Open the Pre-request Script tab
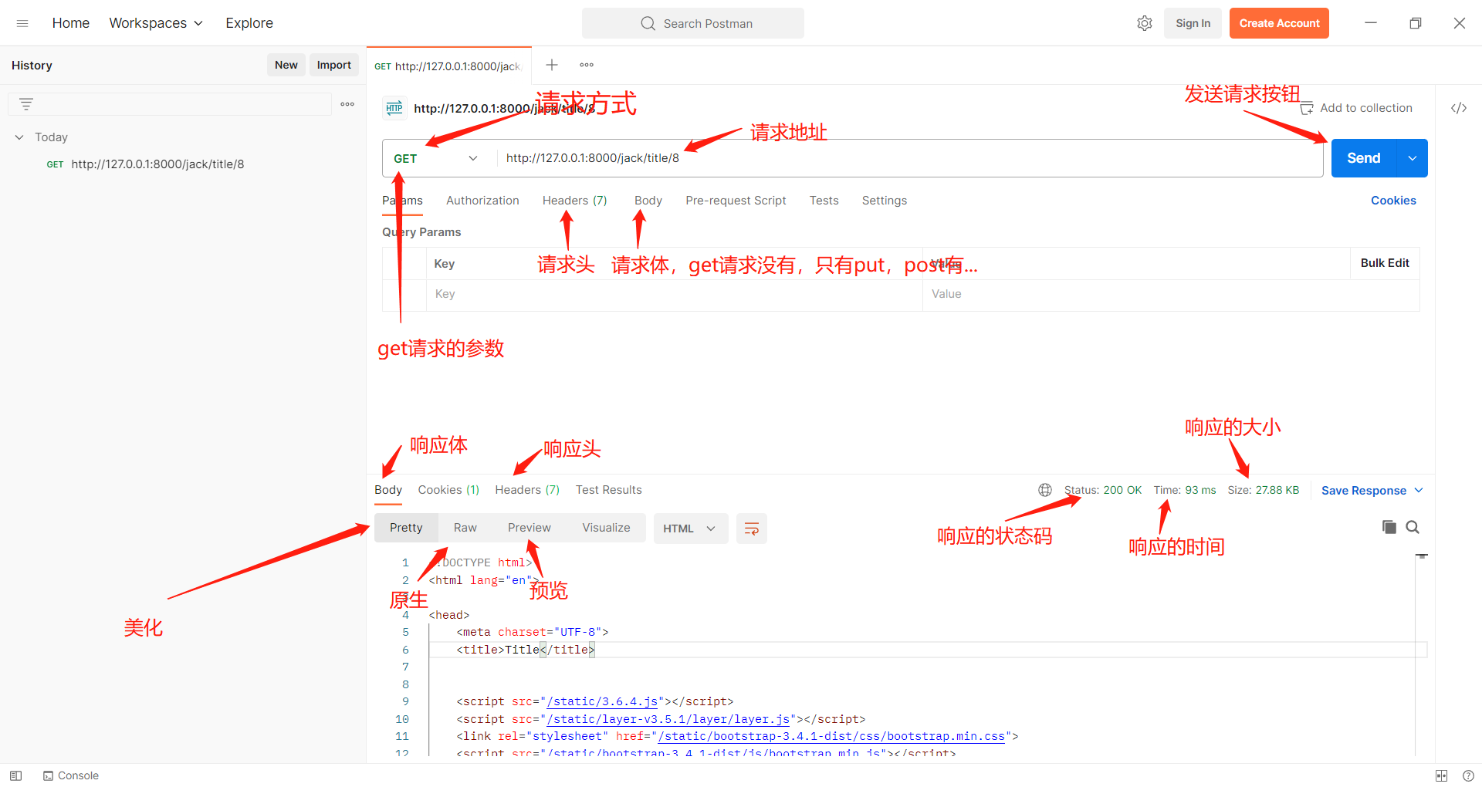 click(x=736, y=201)
